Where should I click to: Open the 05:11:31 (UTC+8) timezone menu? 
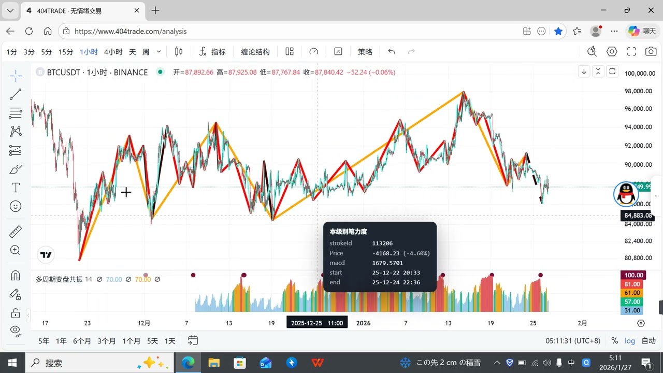tap(573, 340)
